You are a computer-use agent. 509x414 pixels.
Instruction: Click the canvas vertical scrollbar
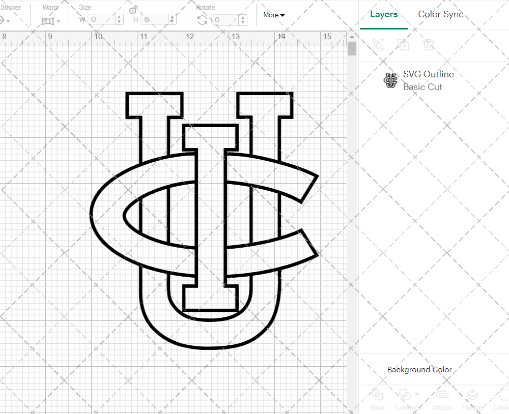pos(352,48)
